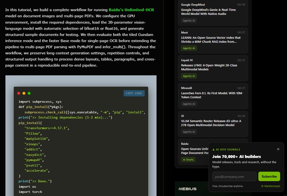Click Agentic AI tag under Genie 4 article

[x=189, y=20]
